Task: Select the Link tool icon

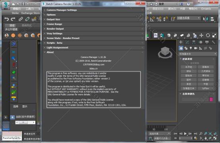Action: pos(21,19)
